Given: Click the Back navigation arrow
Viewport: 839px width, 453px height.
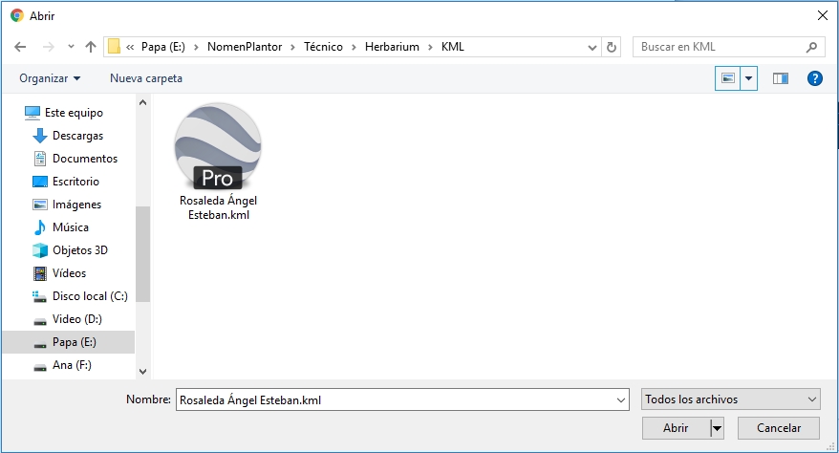Looking at the screenshot, I should [x=20, y=47].
